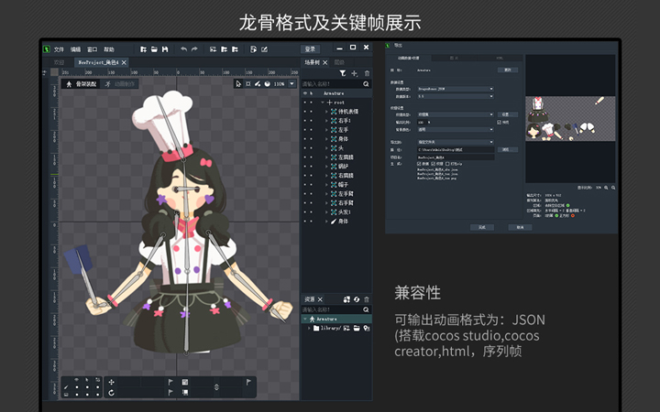Click the 完成 finish button

click(x=481, y=227)
